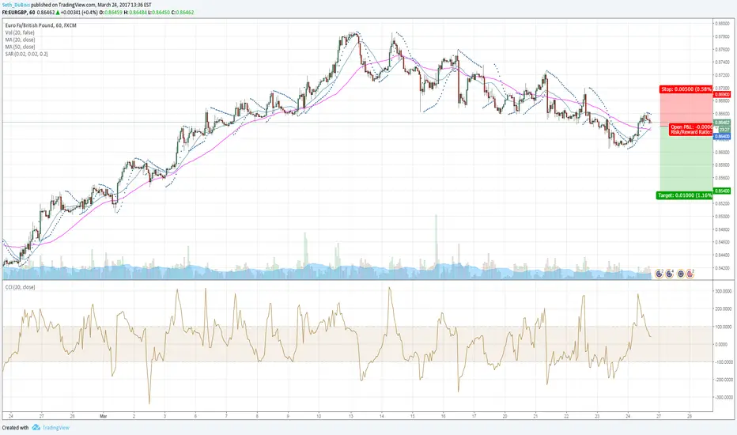The image size is (737, 435).
Task: Select the MA (20, close) indicator legend
Action: pos(21,40)
